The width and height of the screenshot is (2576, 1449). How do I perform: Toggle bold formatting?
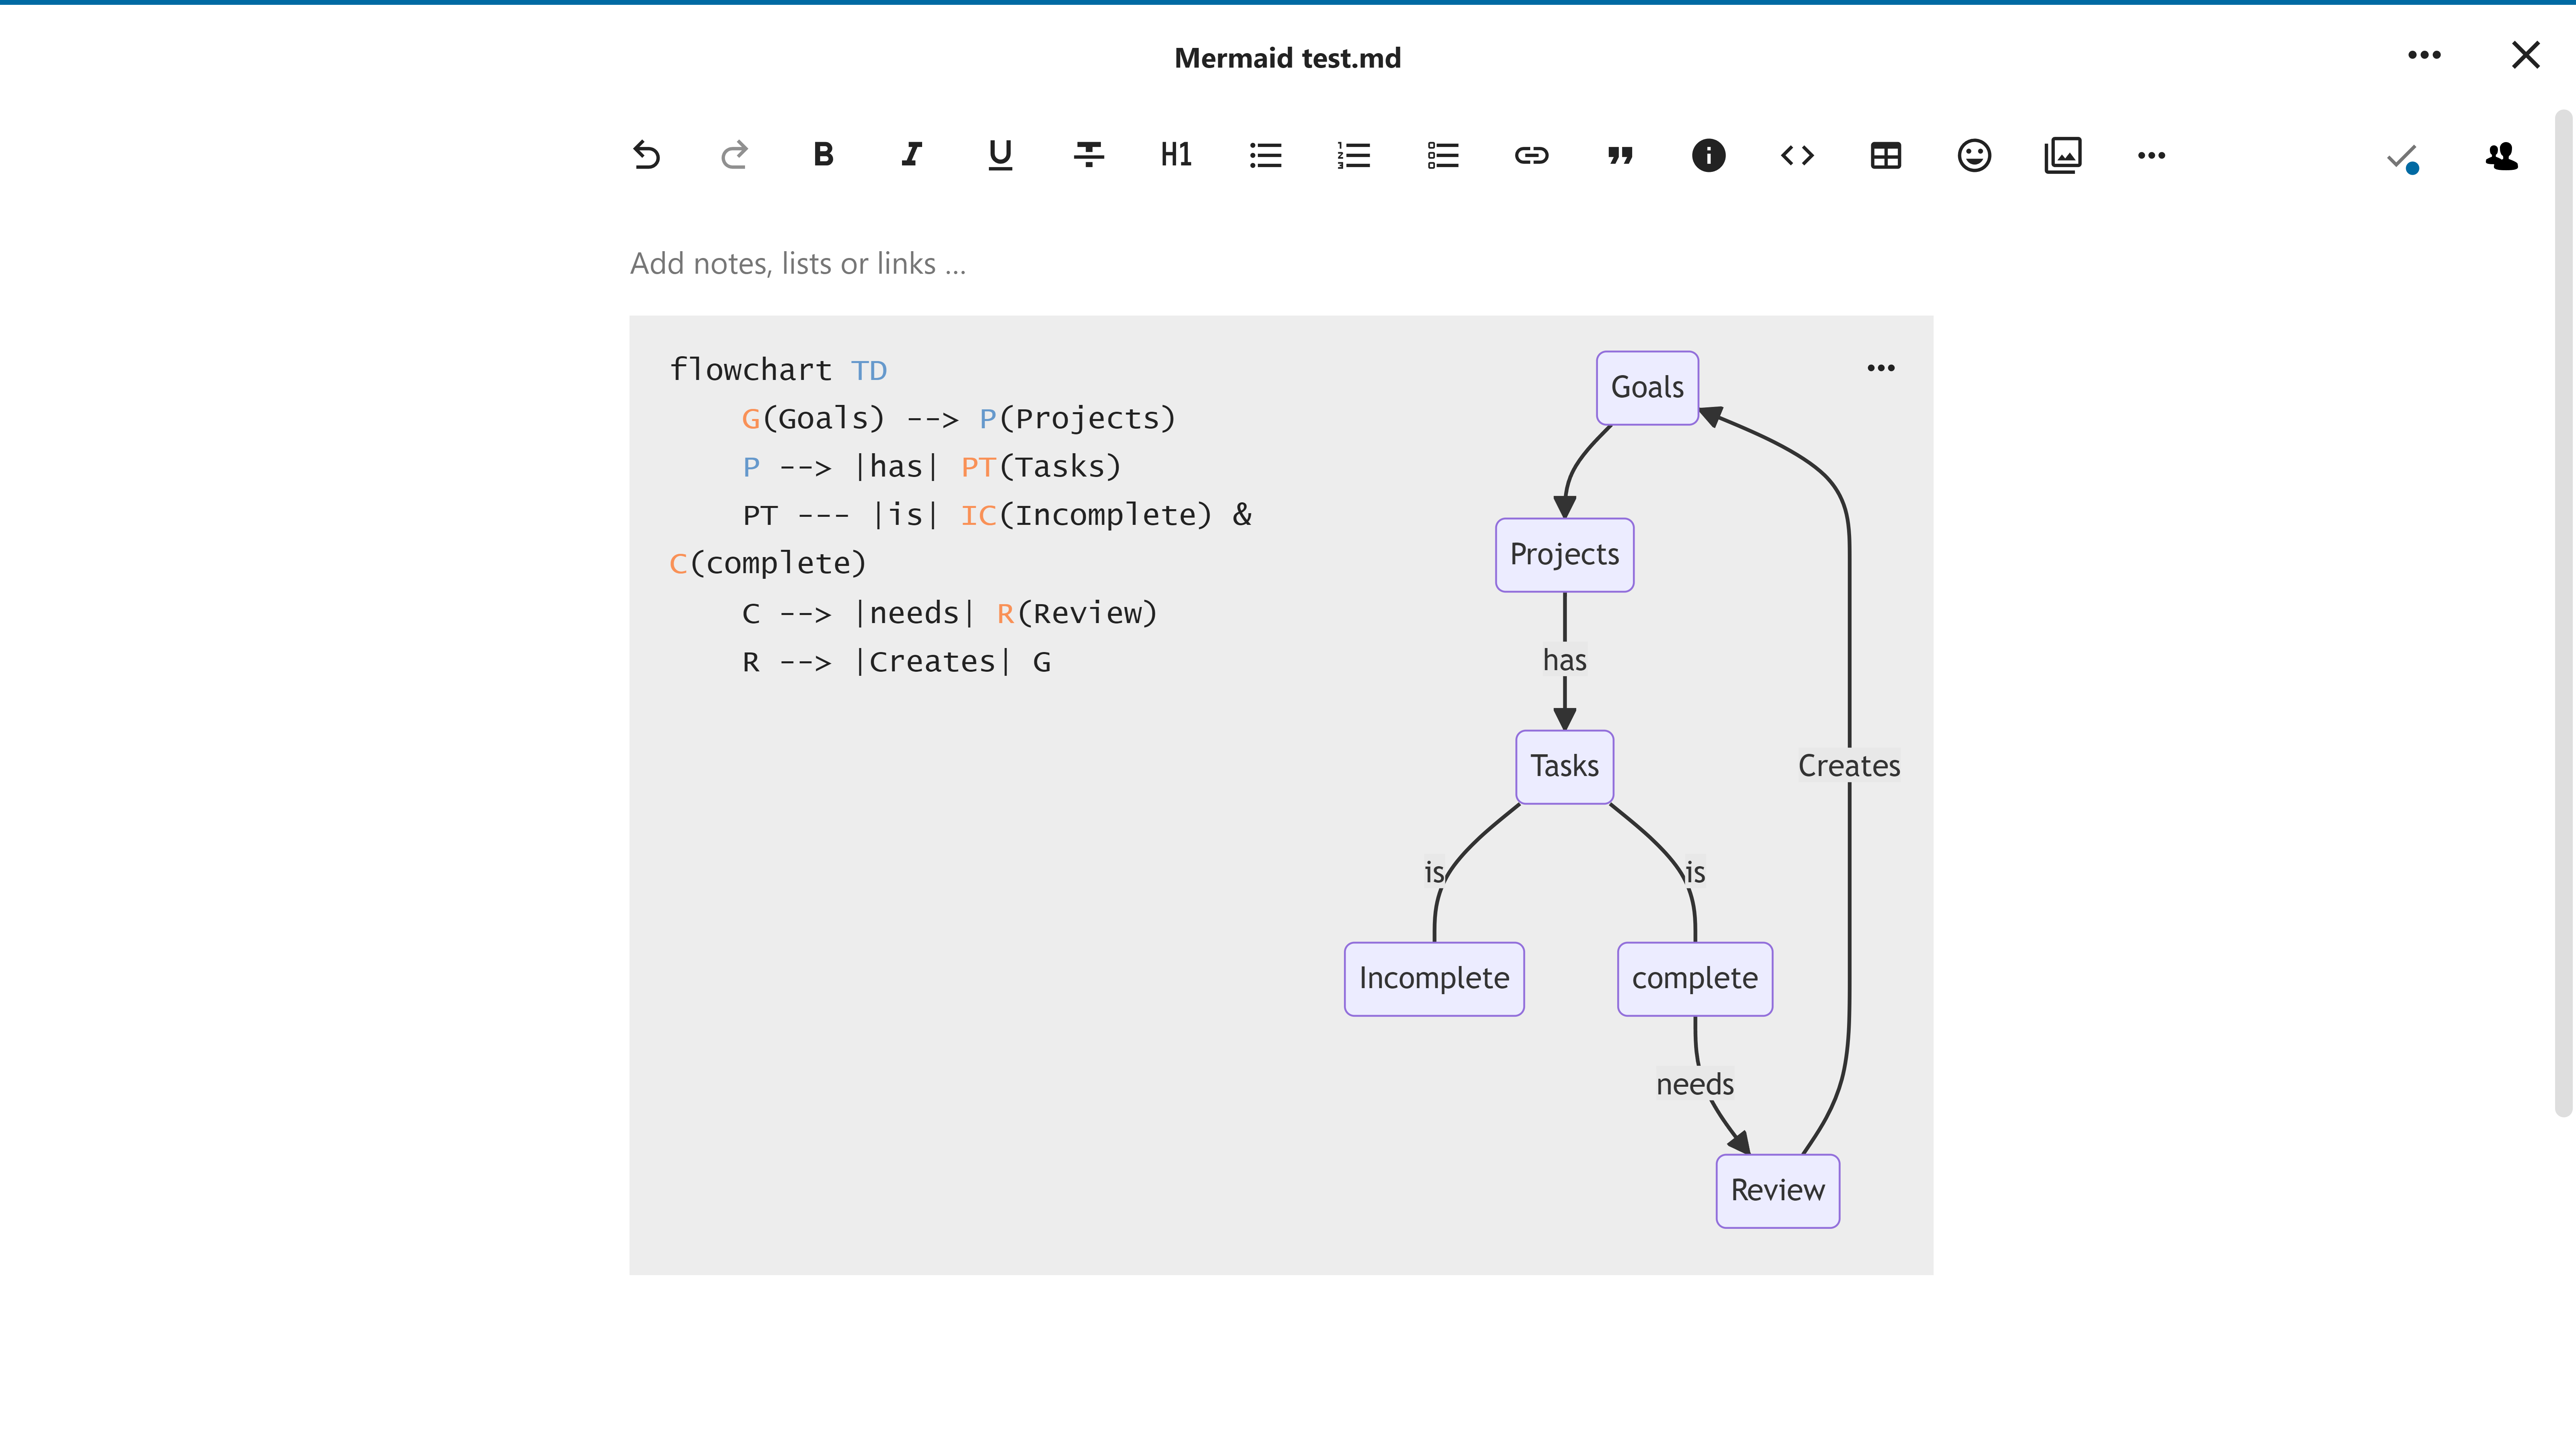click(823, 155)
